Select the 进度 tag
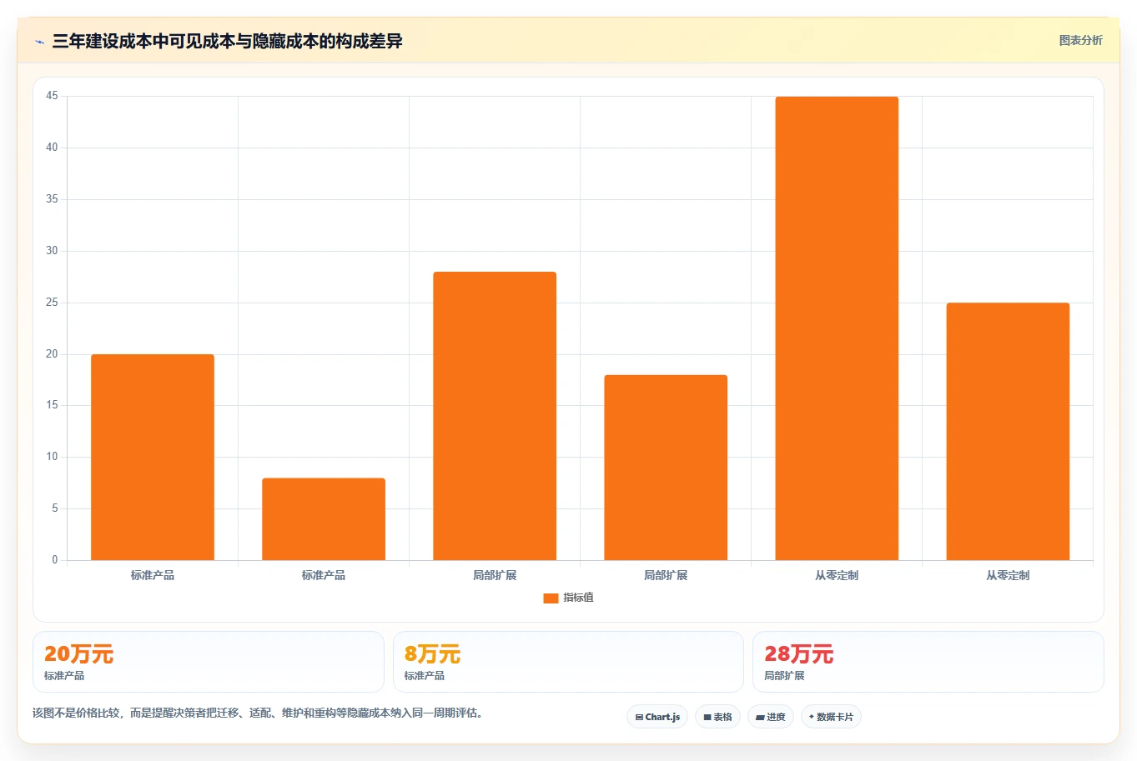1137x761 pixels. click(771, 717)
